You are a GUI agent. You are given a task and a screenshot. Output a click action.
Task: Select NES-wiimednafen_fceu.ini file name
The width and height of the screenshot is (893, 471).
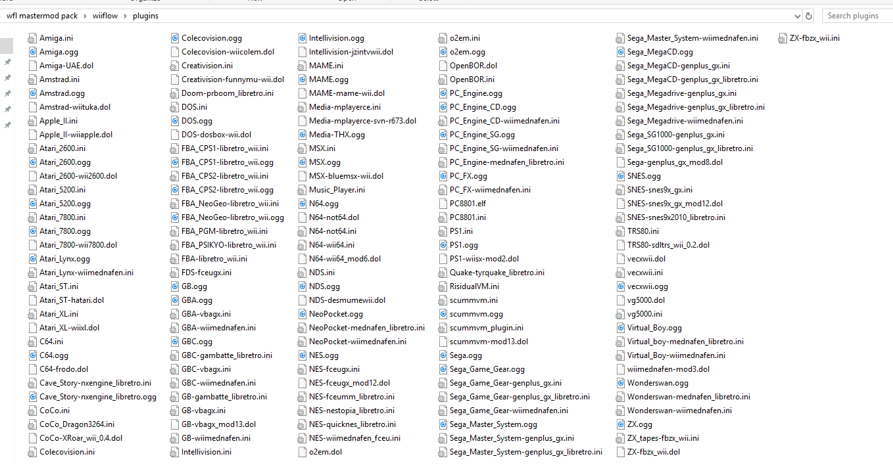(x=354, y=438)
